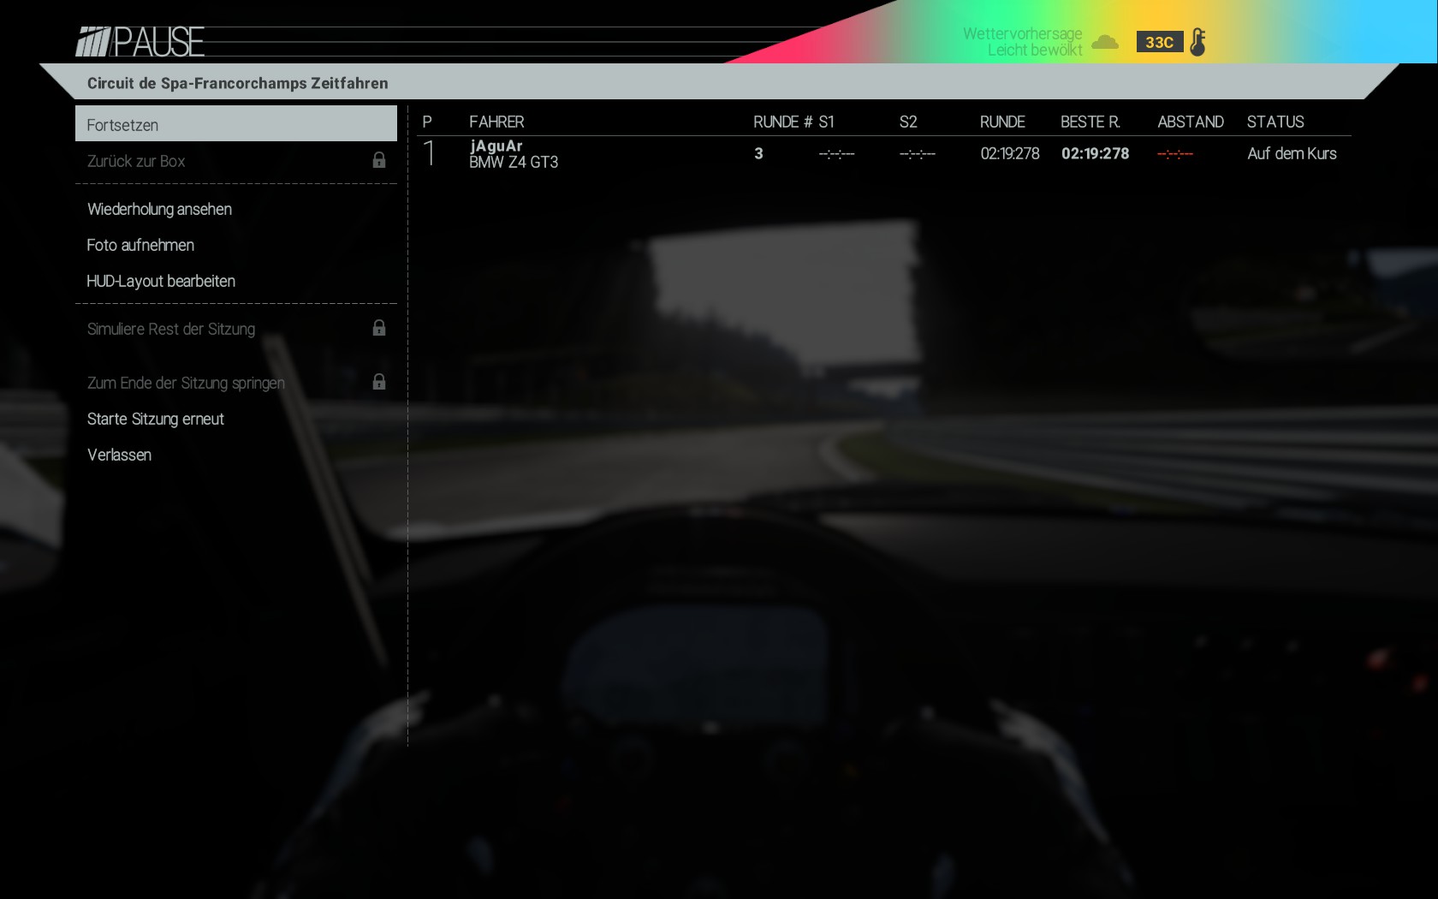
Task: Click the thermometer temperature icon
Action: pos(1197,42)
